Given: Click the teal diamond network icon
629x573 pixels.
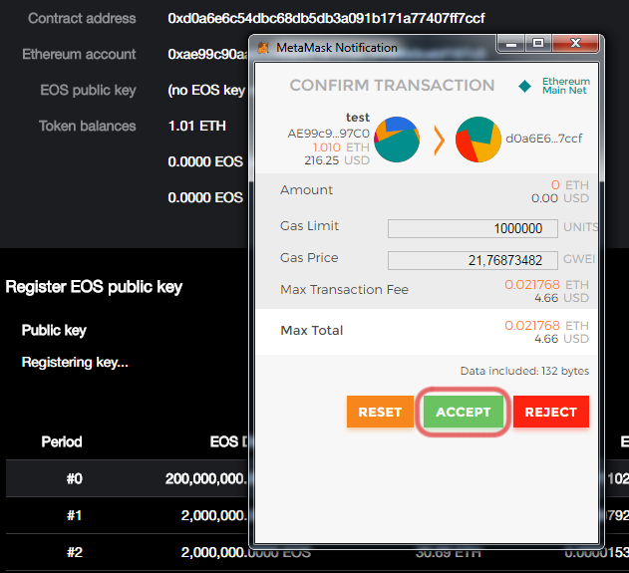Looking at the screenshot, I should coord(524,86).
